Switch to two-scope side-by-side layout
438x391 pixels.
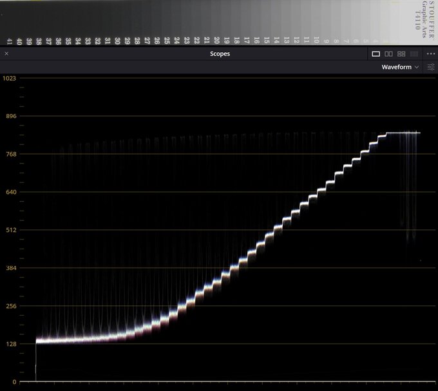(x=388, y=54)
